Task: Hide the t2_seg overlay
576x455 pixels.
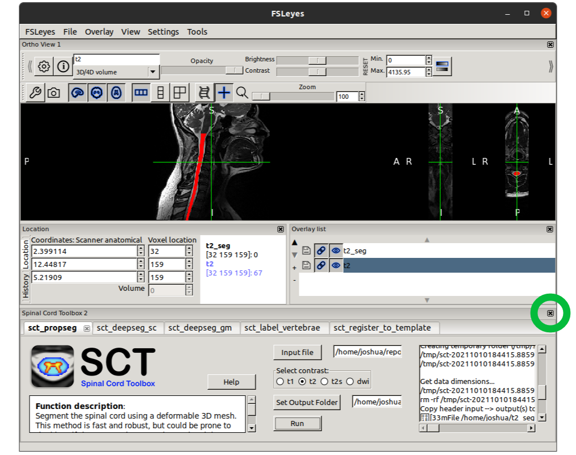Action: tap(336, 251)
